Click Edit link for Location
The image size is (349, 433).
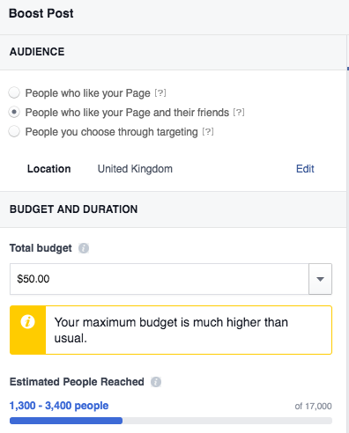tap(305, 169)
